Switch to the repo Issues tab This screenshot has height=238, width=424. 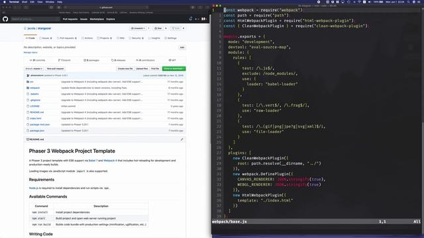point(46,38)
